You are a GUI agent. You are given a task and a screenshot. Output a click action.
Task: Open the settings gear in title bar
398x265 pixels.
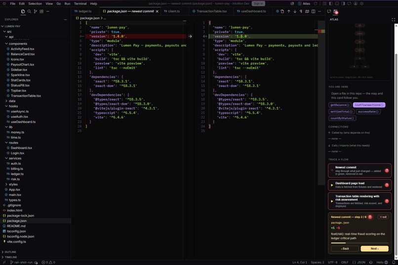coord(361,3)
